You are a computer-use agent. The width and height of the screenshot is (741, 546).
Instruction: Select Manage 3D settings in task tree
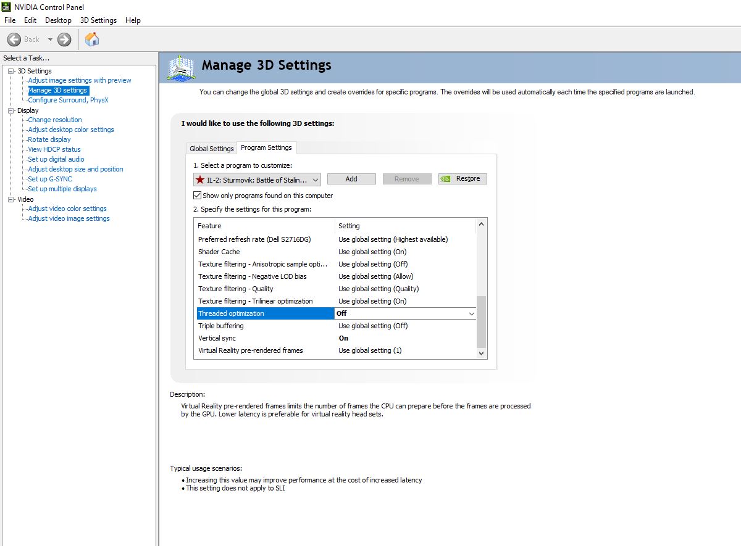58,90
